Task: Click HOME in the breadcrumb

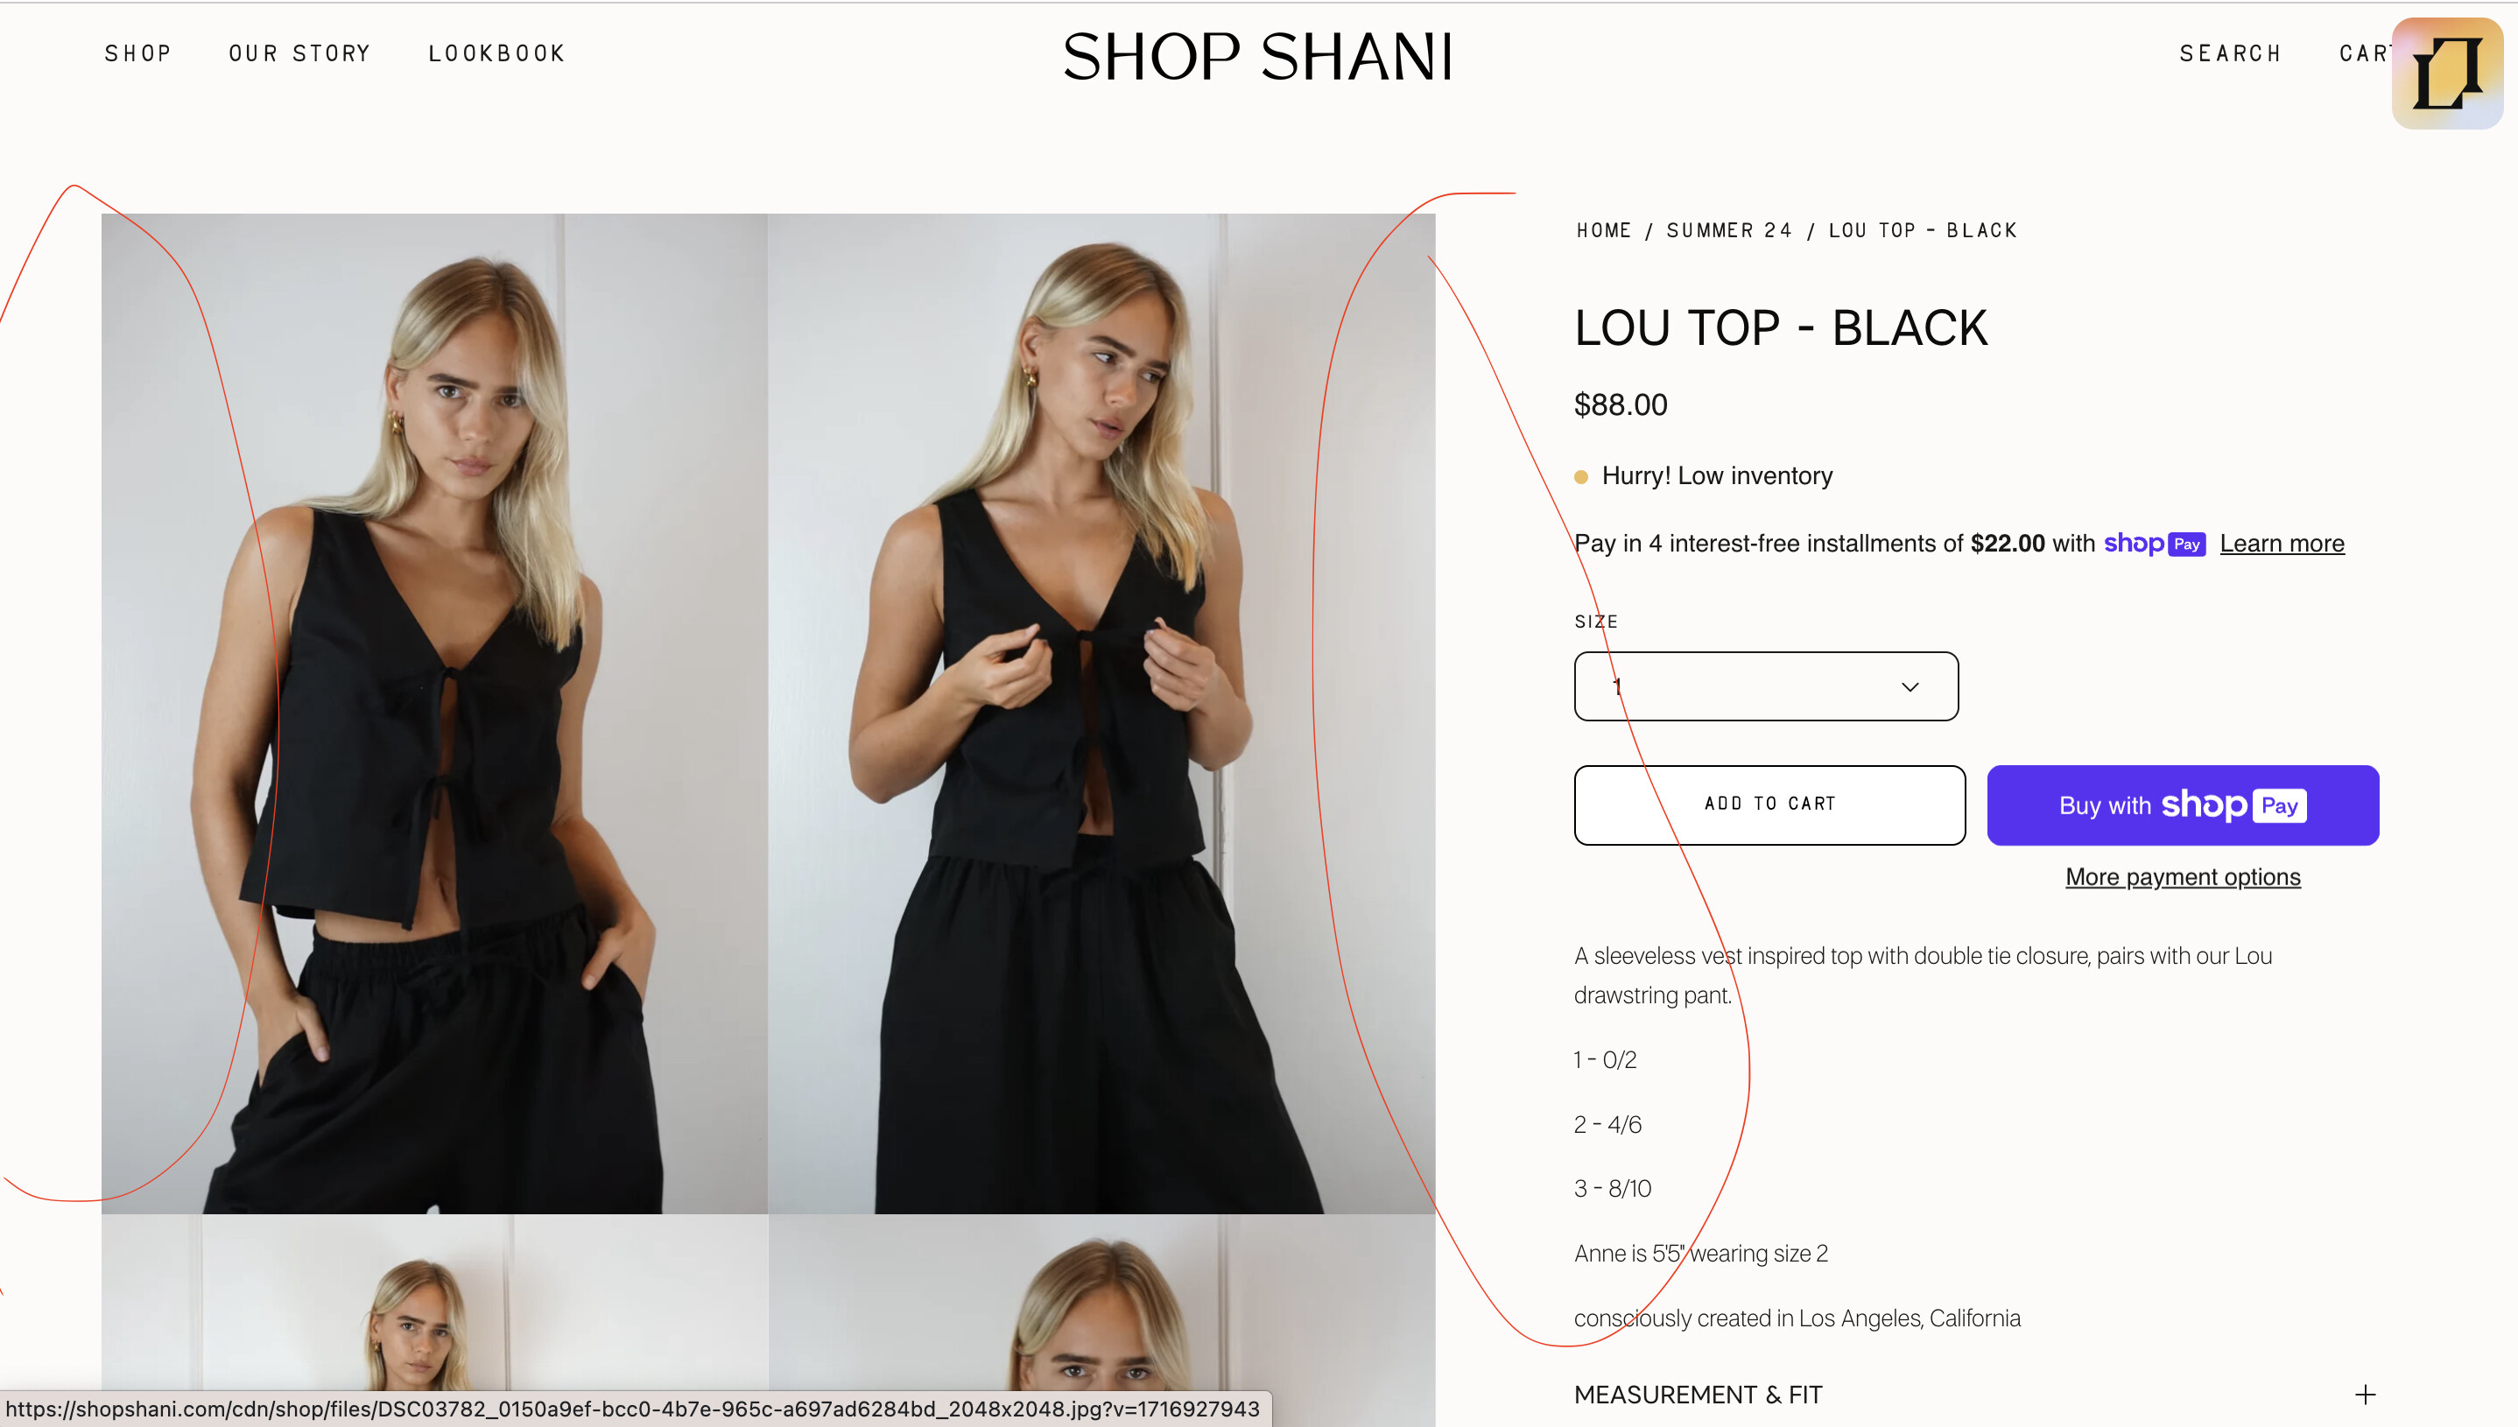Action: point(1604,230)
